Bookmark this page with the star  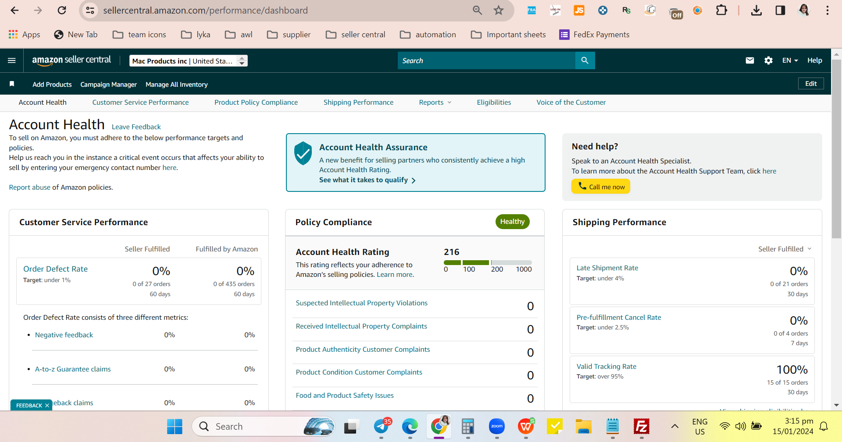tap(499, 10)
